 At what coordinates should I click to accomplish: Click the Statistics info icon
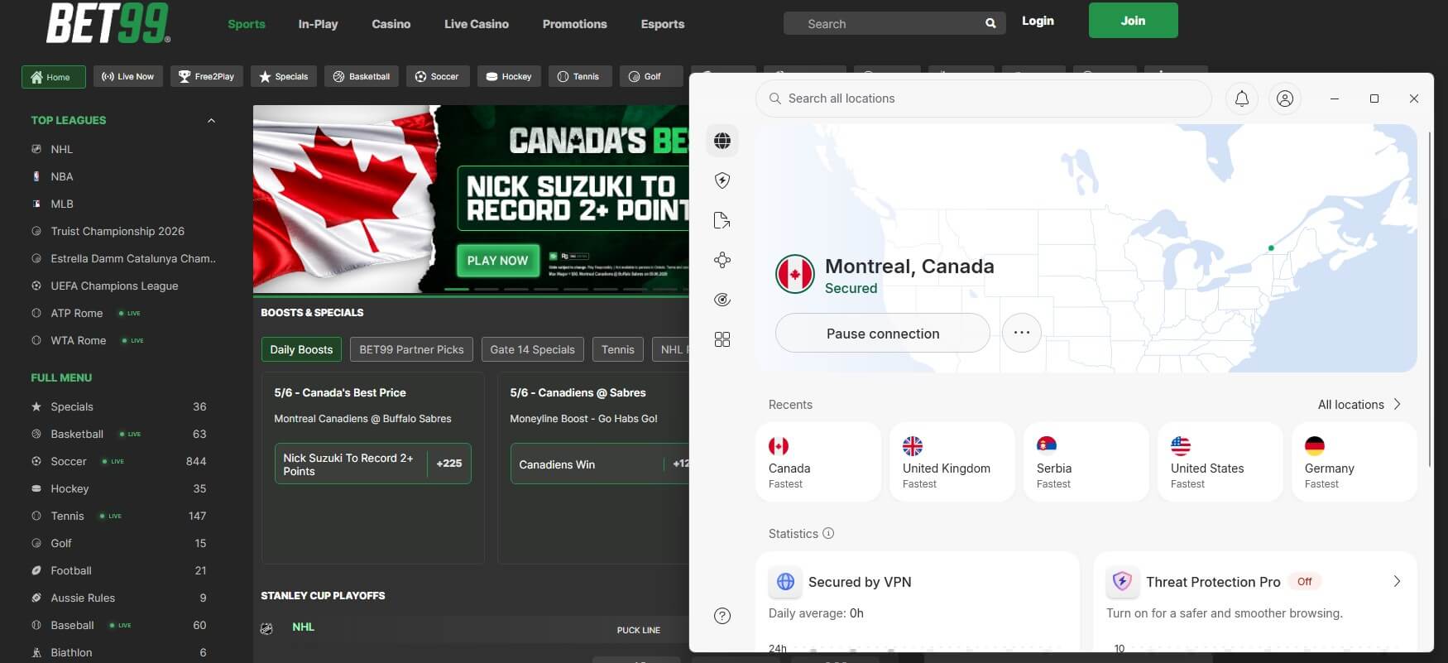(x=828, y=534)
